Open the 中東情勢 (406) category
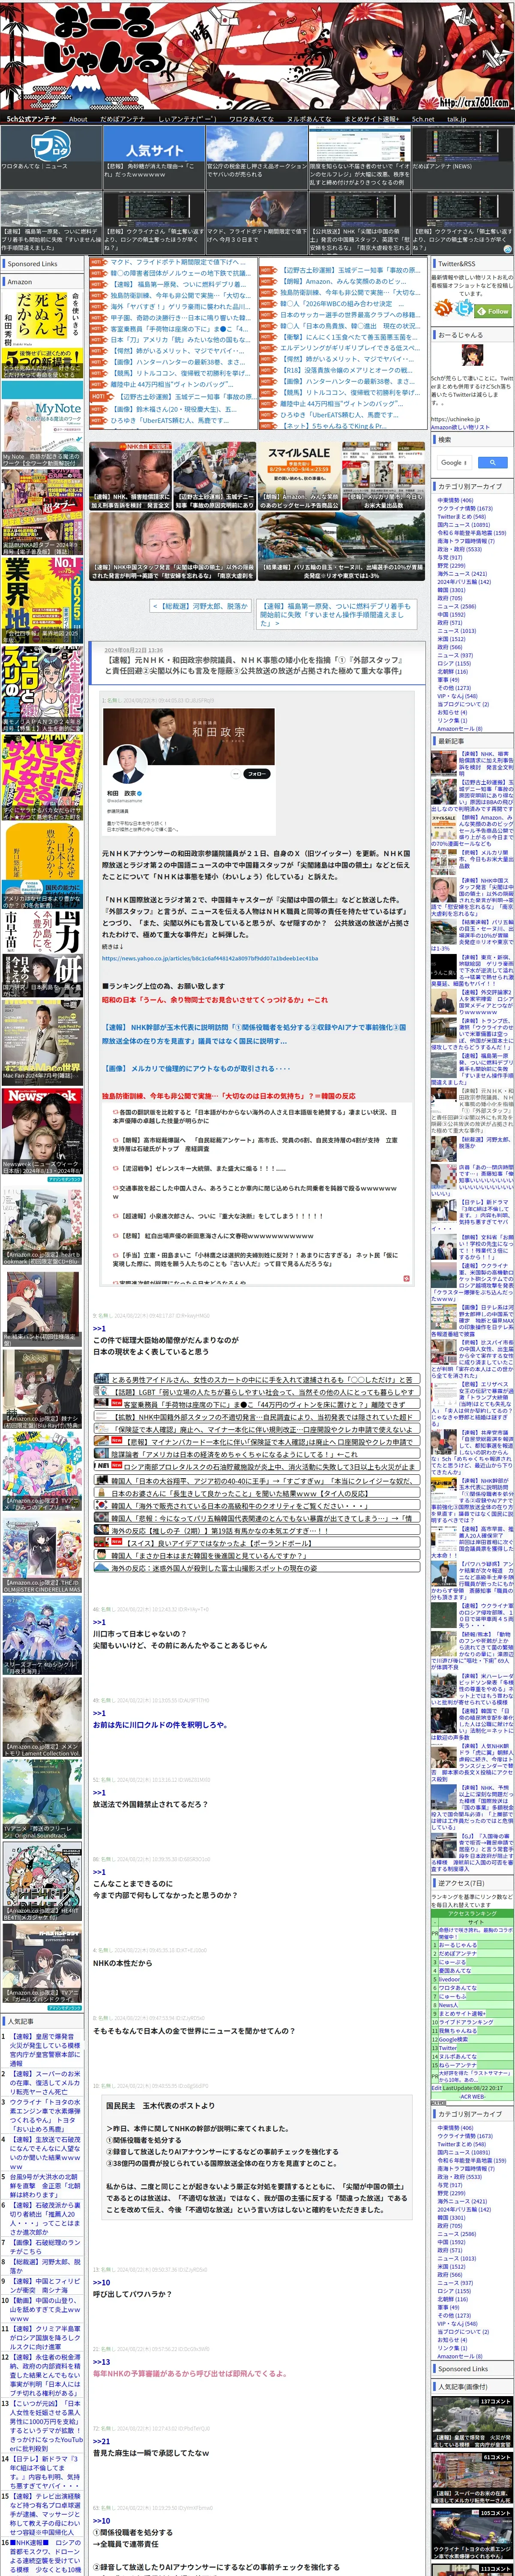Screen dimensions: 515x2576 (x=455, y=501)
